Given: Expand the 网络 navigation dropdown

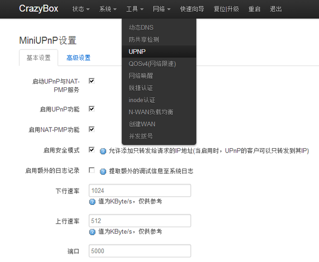Looking at the screenshot, I should pyautogui.click(x=162, y=9).
